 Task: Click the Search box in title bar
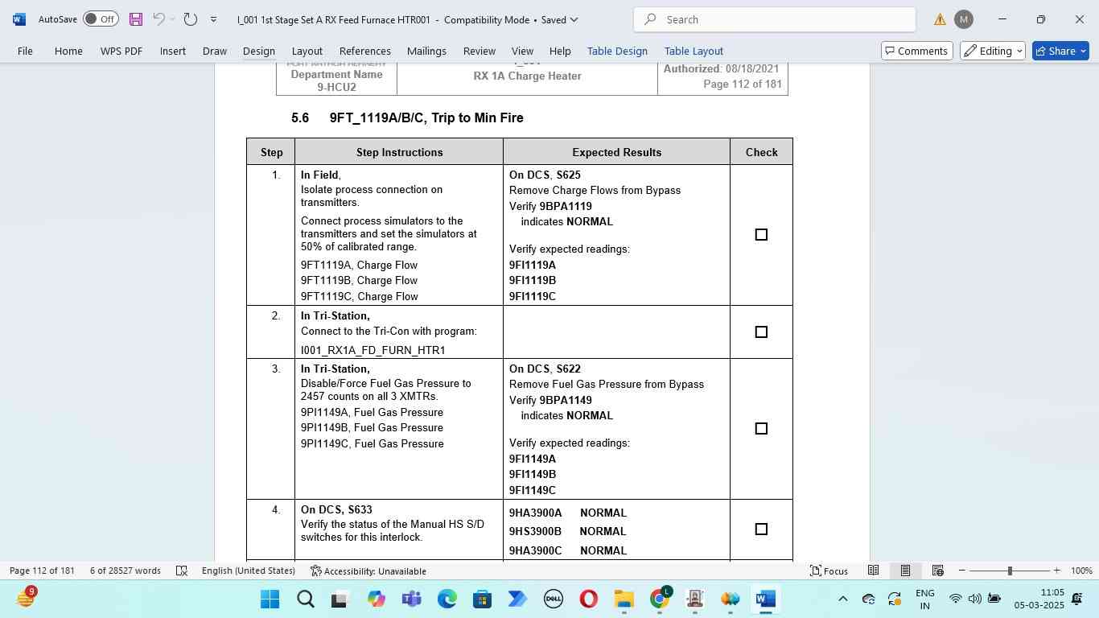(775, 19)
